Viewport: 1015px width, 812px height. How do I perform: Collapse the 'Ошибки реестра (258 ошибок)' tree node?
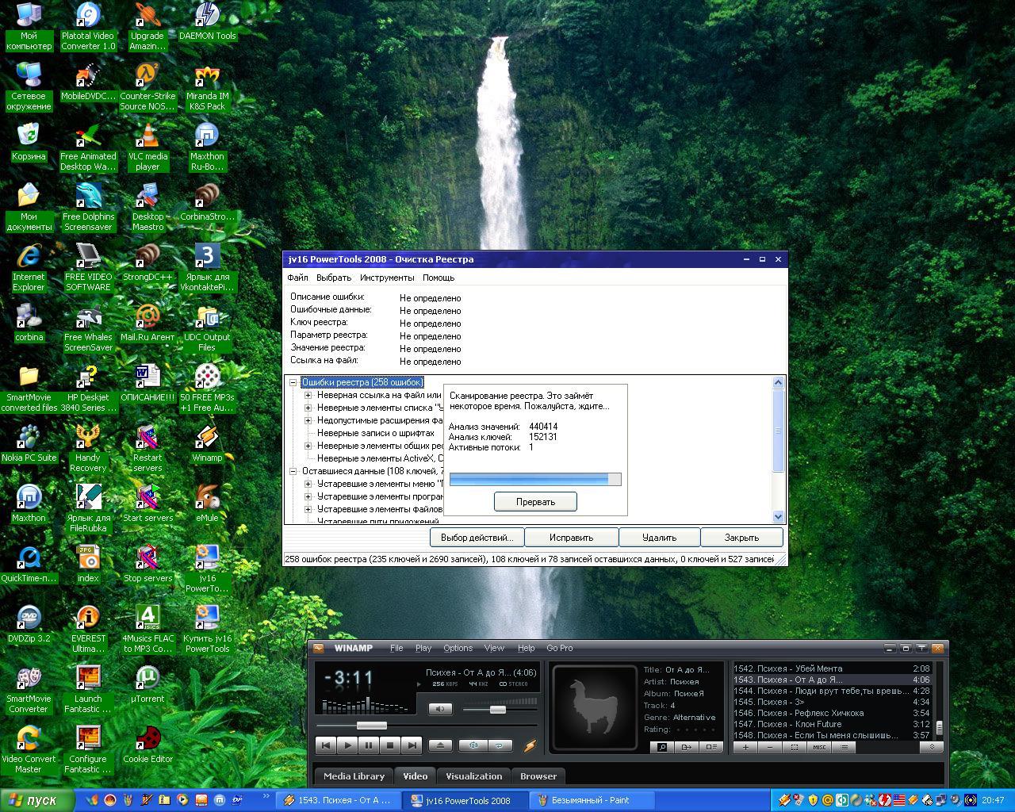(x=293, y=382)
